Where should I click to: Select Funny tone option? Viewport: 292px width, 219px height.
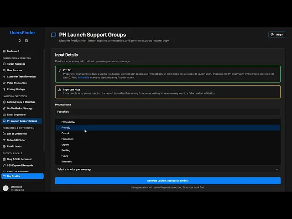(x=168, y=156)
